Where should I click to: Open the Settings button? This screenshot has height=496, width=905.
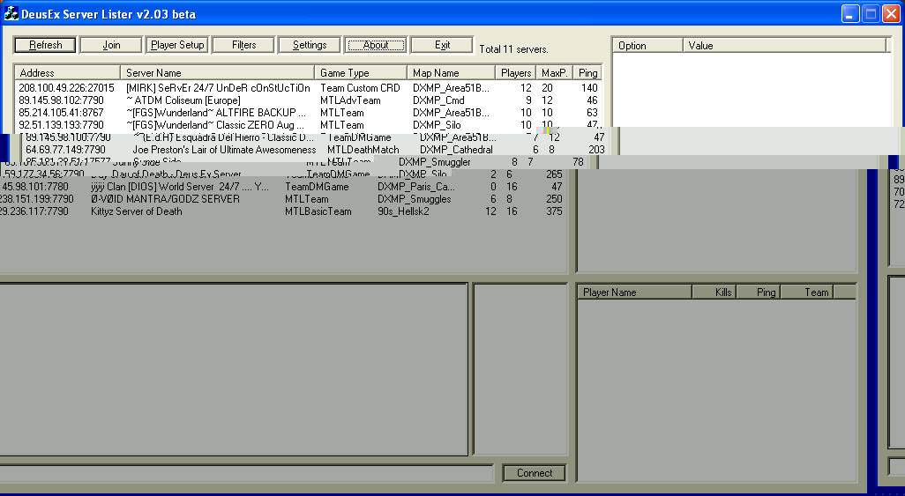click(310, 45)
